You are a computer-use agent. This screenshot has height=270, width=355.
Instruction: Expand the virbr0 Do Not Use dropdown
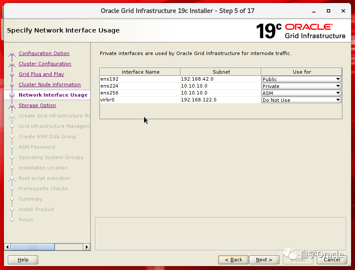[x=301, y=100]
